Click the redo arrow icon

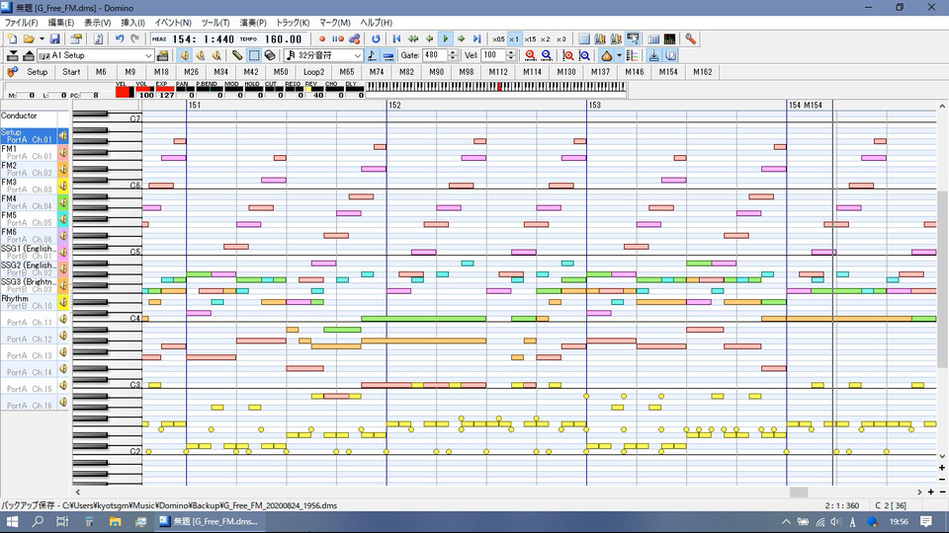tap(135, 38)
